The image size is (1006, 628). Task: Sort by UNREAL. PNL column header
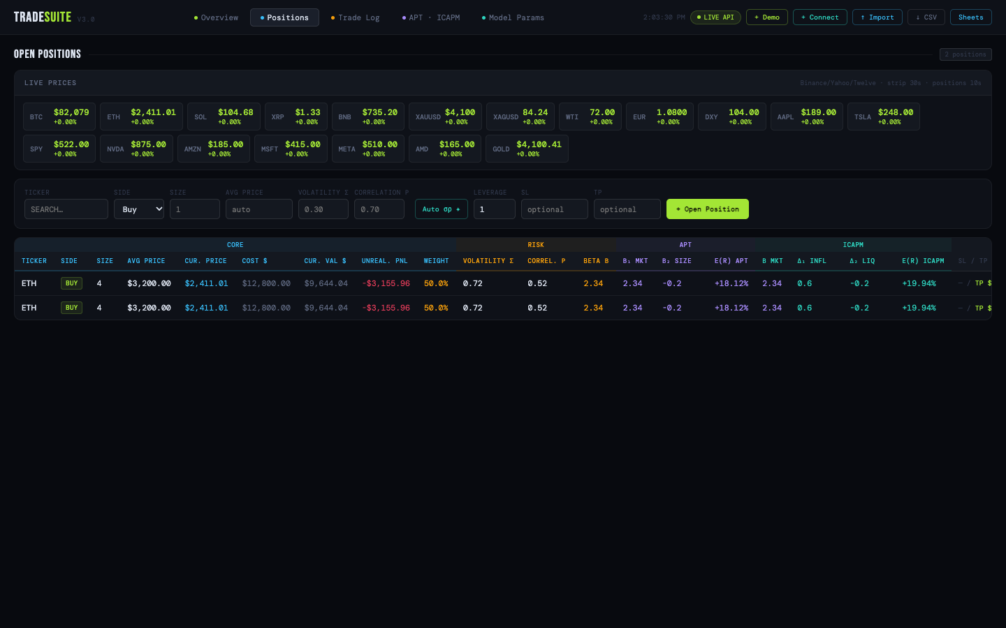(x=385, y=261)
